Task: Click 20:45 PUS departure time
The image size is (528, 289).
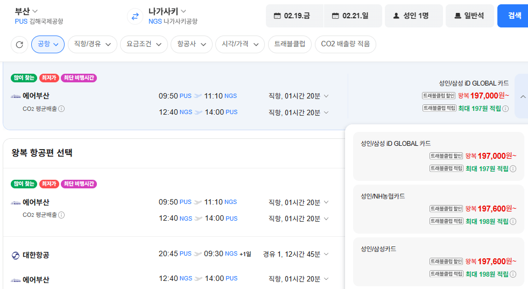Action: [x=175, y=253]
